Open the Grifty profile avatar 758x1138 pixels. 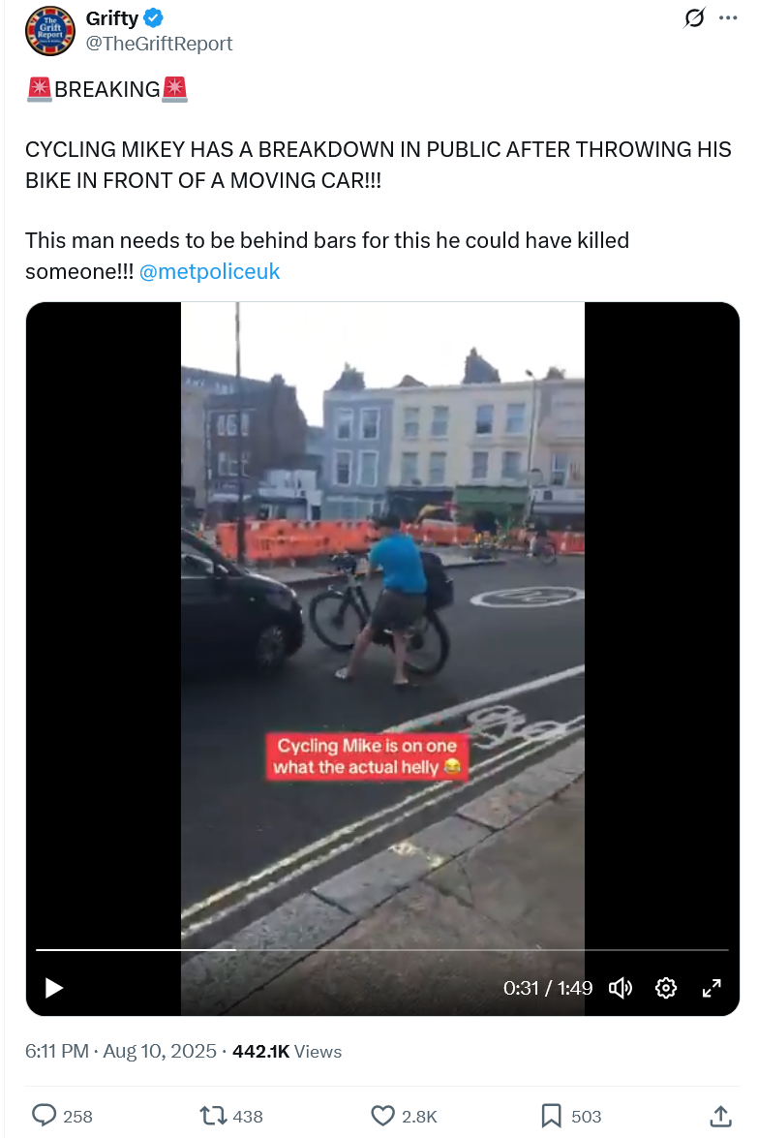click(50, 31)
